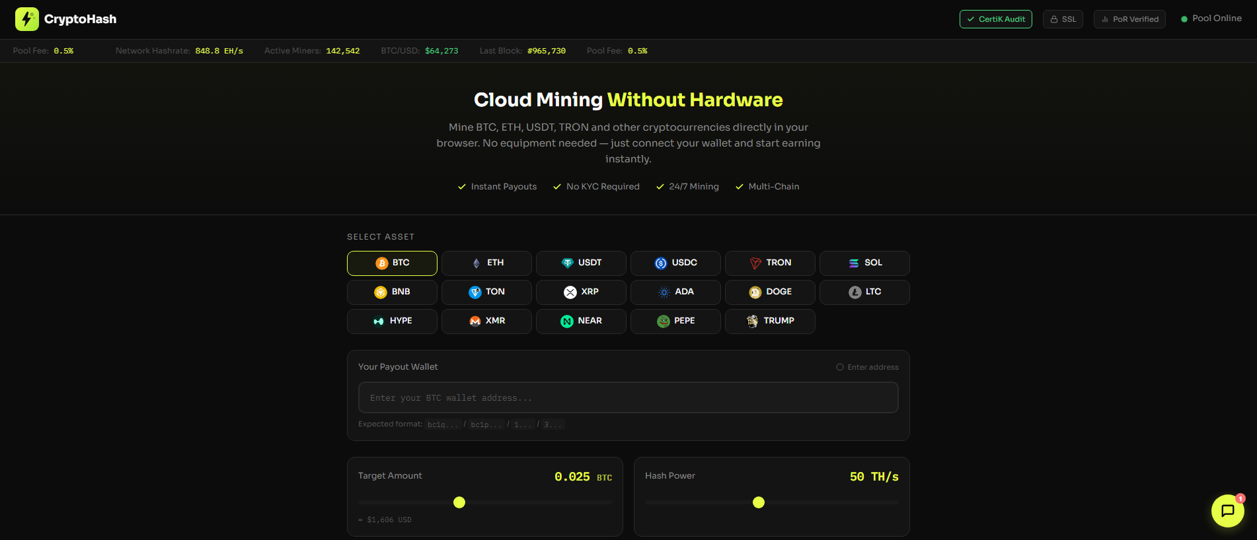Click the Active Miners count 142,542
The width and height of the screenshot is (1257, 540).
click(x=343, y=51)
